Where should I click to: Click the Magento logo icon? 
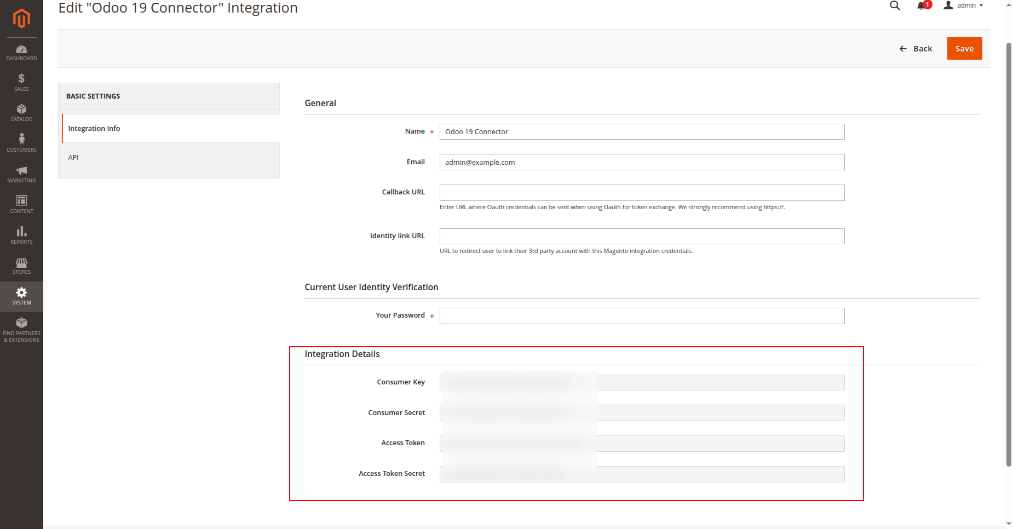(x=21, y=19)
